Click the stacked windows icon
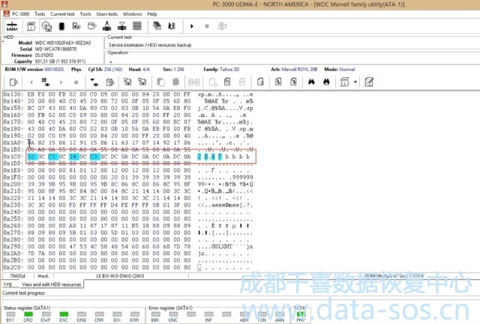Screen dimensions: 480x324 pos(157,26)
